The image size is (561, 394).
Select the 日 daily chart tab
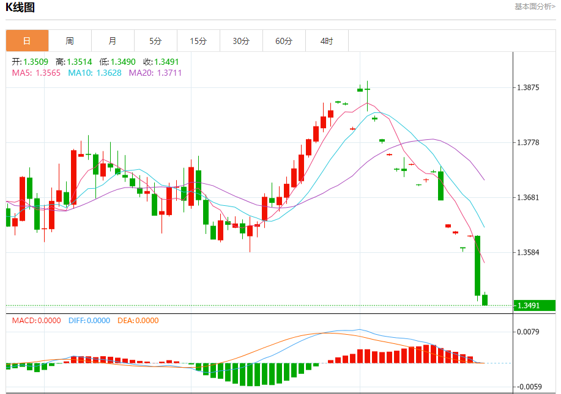(x=27, y=41)
